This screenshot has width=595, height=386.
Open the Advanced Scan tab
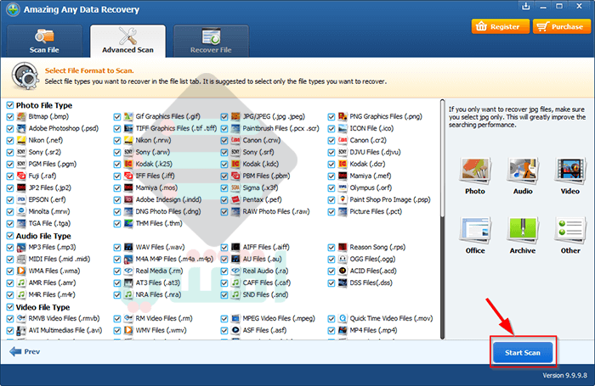pos(127,41)
